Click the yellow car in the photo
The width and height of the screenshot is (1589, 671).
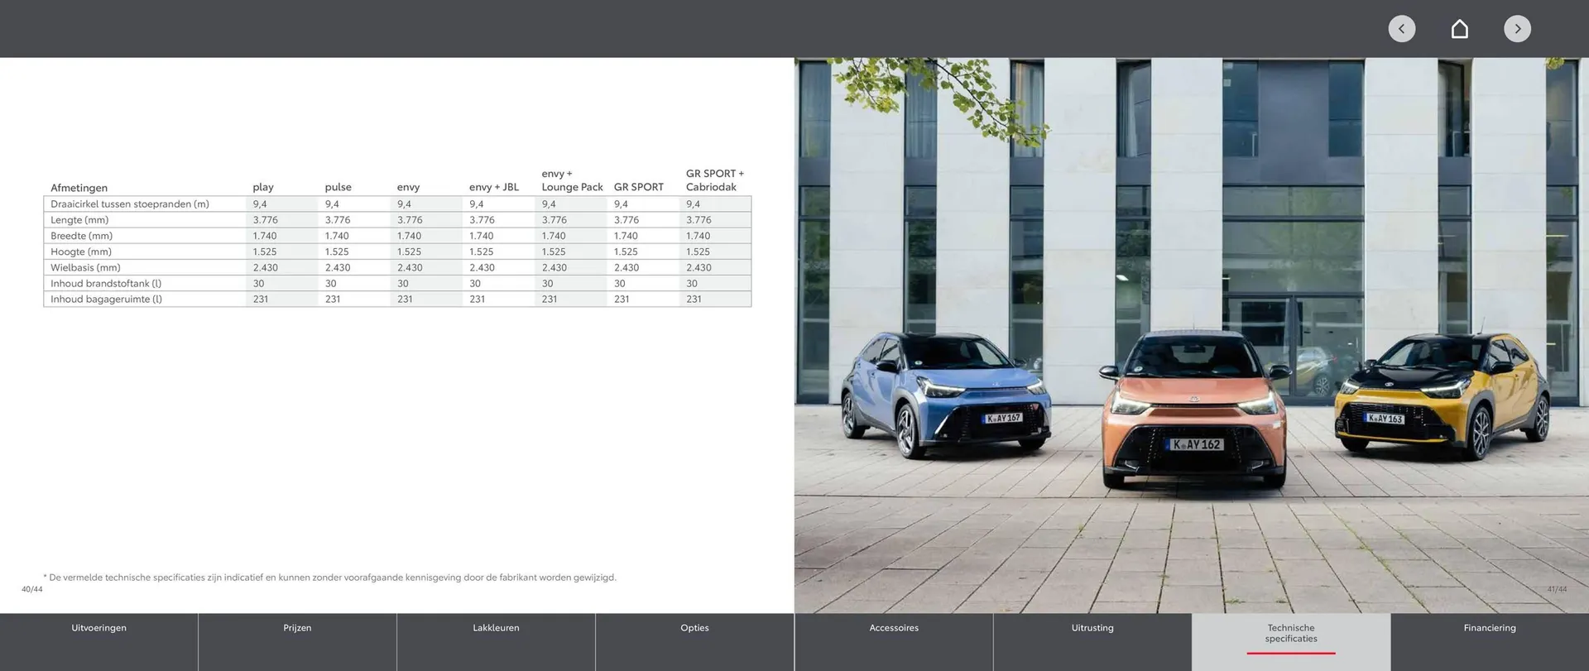coord(1442,395)
